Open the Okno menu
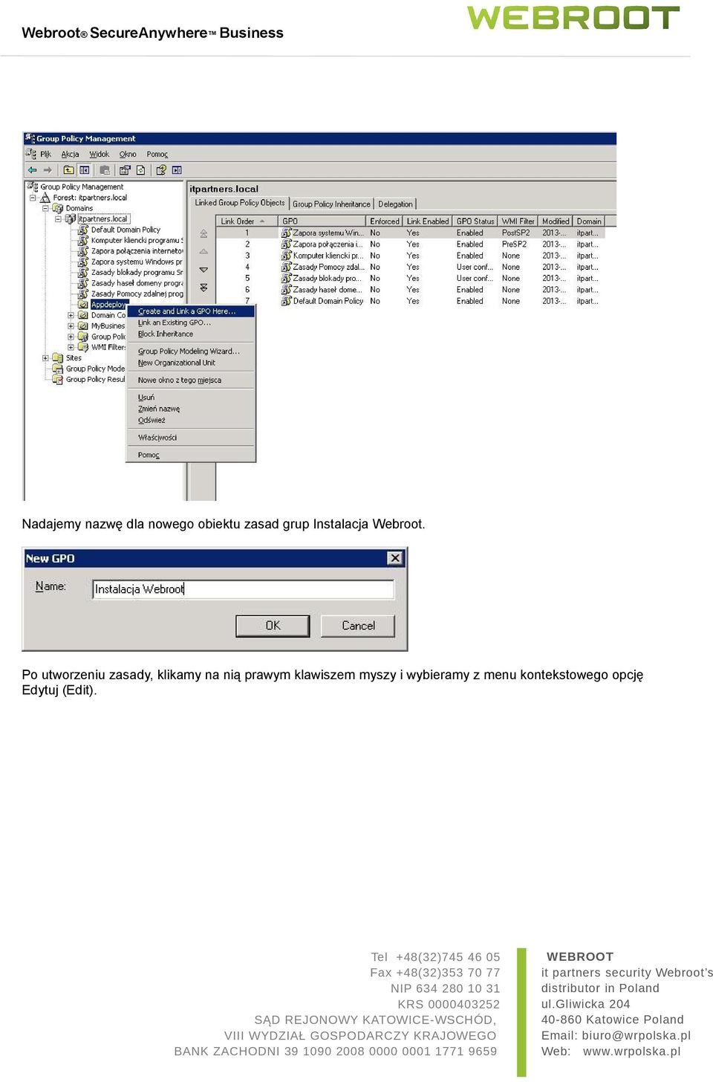 (x=128, y=155)
